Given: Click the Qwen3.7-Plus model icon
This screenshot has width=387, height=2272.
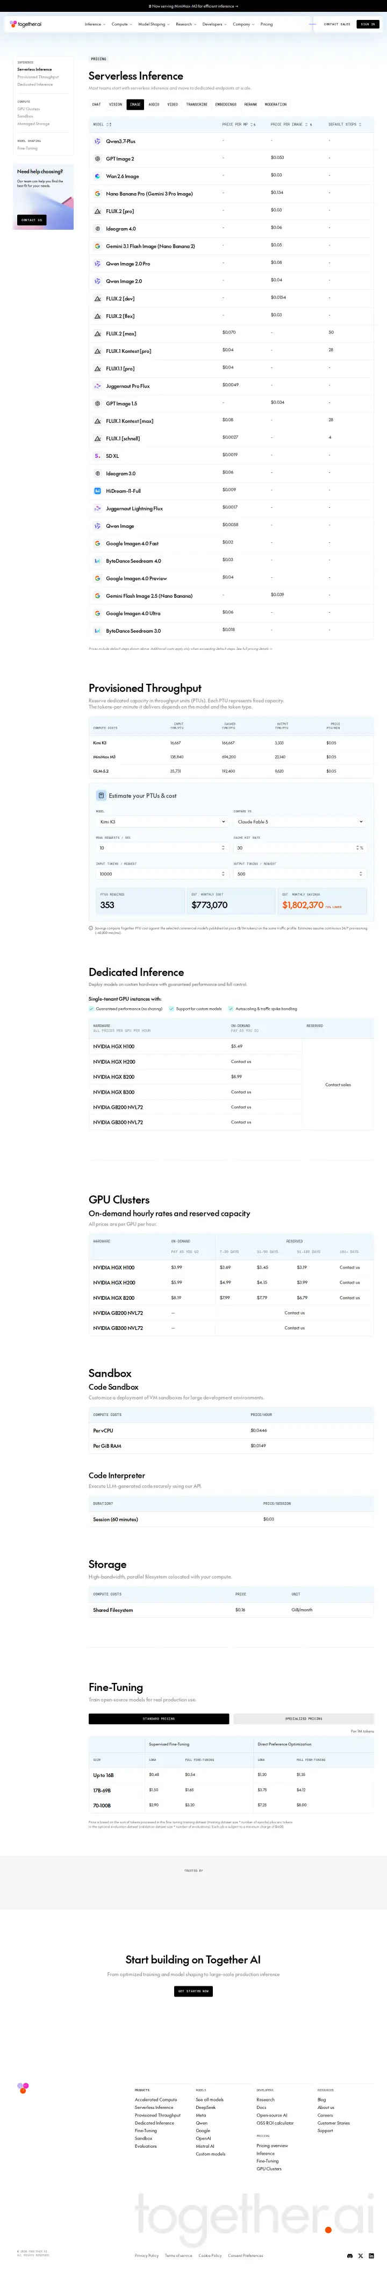Looking at the screenshot, I should click(x=98, y=141).
